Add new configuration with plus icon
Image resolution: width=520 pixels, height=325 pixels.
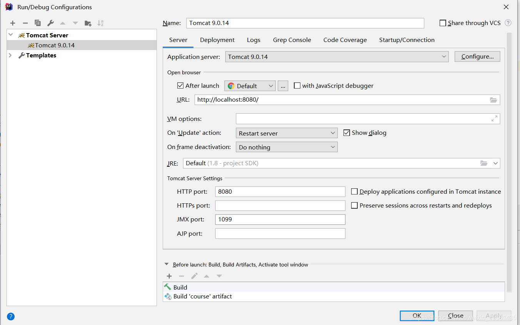pyautogui.click(x=13, y=23)
